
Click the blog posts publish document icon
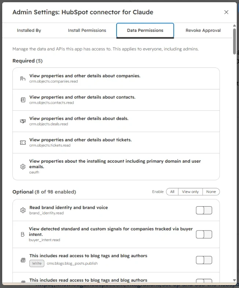coord(23,260)
